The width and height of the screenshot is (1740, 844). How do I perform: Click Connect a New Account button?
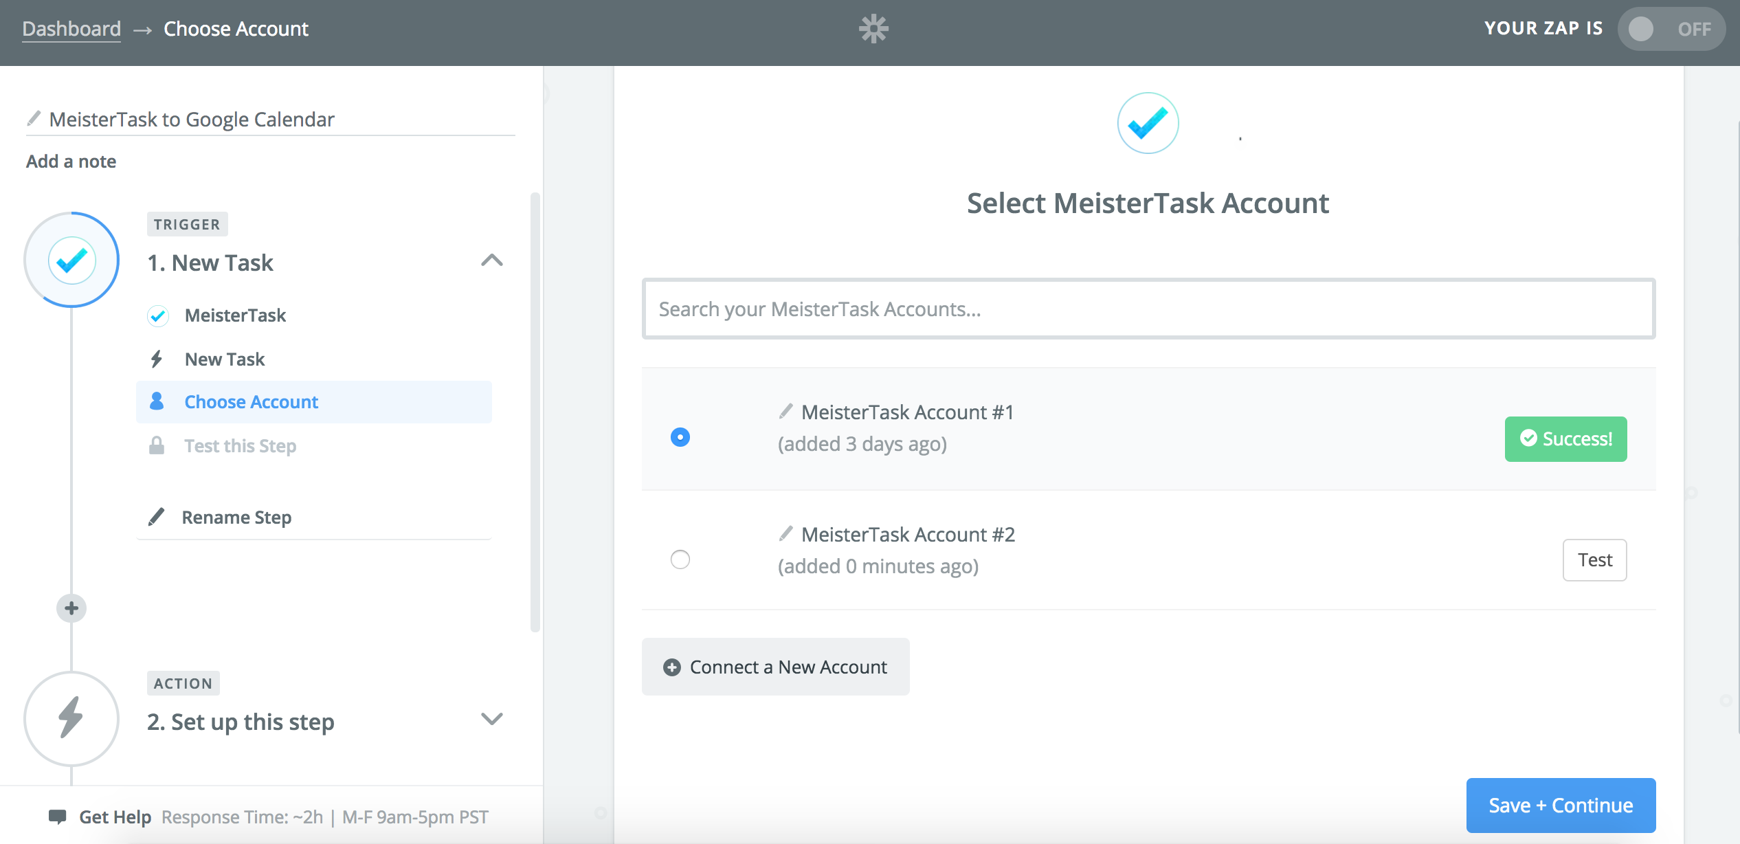(x=776, y=667)
